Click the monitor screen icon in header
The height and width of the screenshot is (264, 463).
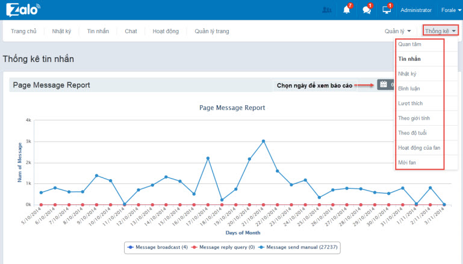coord(387,10)
